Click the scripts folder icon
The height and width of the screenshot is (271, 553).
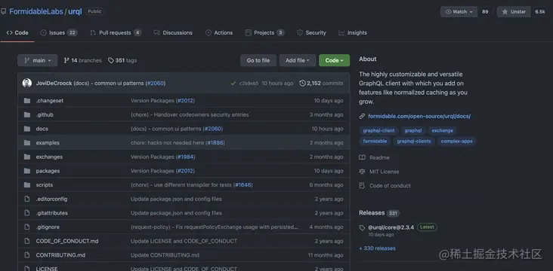27,185
